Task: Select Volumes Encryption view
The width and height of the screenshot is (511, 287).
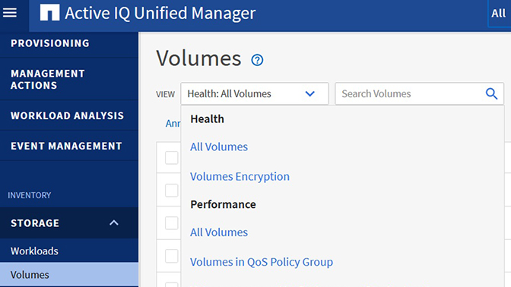Action: click(240, 176)
